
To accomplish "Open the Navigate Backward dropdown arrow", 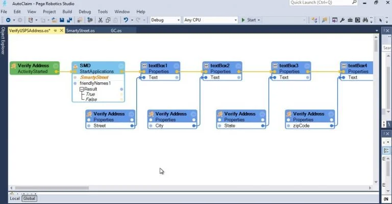I will (14, 20).
